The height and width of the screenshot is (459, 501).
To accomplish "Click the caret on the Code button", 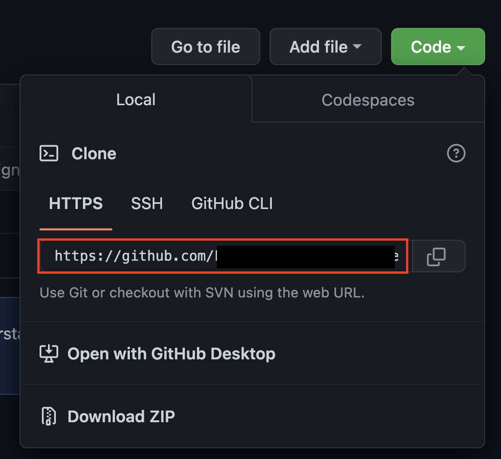I will click(x=461, y=48).
